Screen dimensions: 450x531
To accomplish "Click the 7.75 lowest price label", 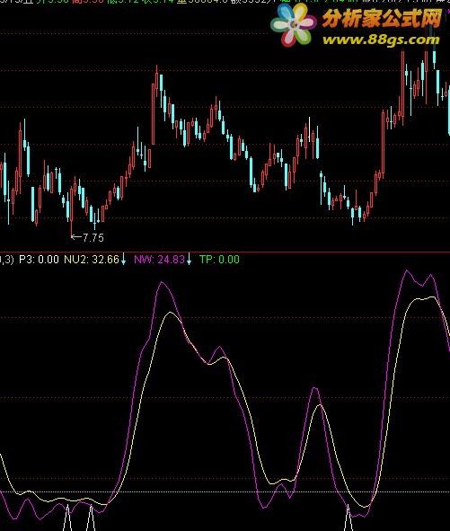I will (x=93, y=237).
